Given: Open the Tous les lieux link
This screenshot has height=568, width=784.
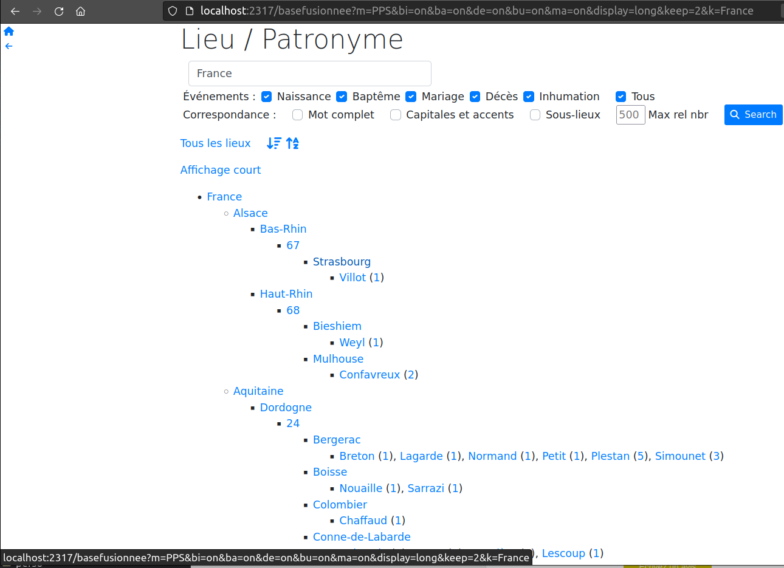Looking at the screenshot, I should click(215, 143).
